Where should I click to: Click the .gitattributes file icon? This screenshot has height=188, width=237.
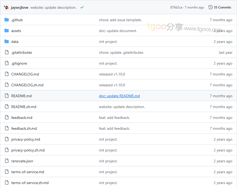(x=7, y=52)
